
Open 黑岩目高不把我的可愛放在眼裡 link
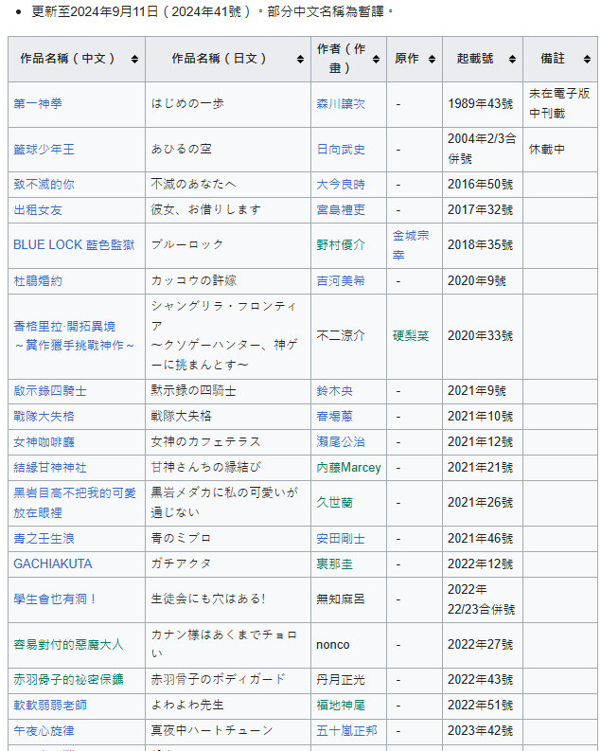click(x=75, y=503)
